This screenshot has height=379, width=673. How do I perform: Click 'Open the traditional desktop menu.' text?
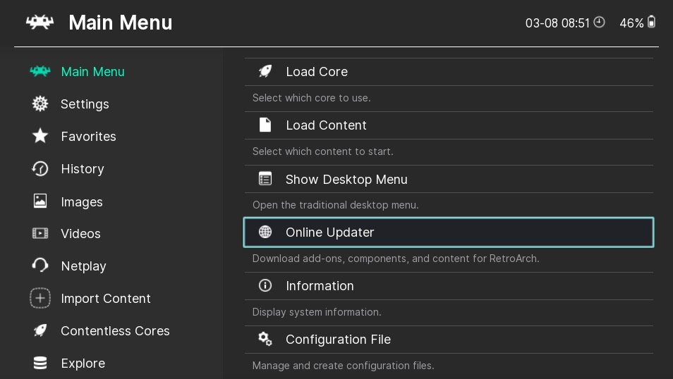(335, 205)
